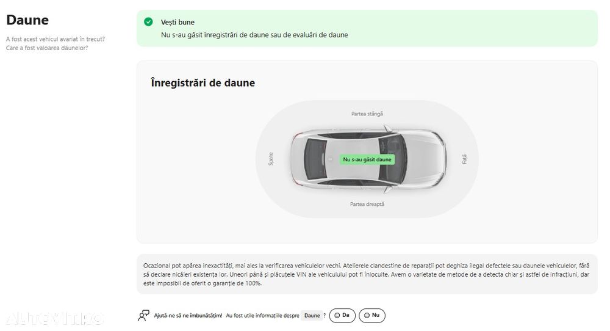Select the 'Spate' label behind the car
Image resolution: width=610 pixels, height=331 pixels.
(x=271, y=159)
